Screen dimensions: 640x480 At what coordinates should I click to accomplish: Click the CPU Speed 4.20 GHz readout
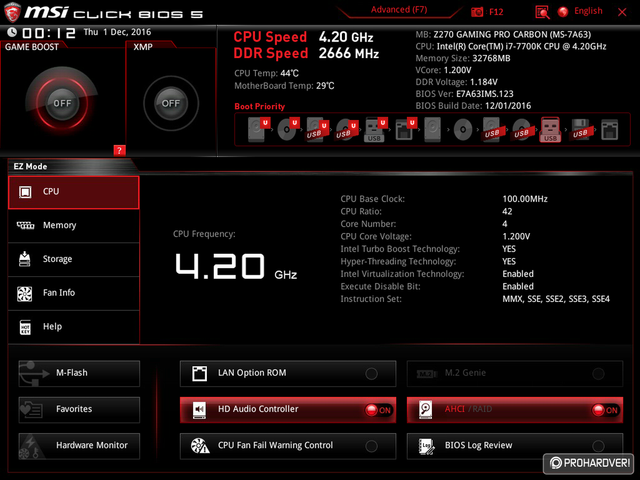pyautogui.click(x=303, y=37)
